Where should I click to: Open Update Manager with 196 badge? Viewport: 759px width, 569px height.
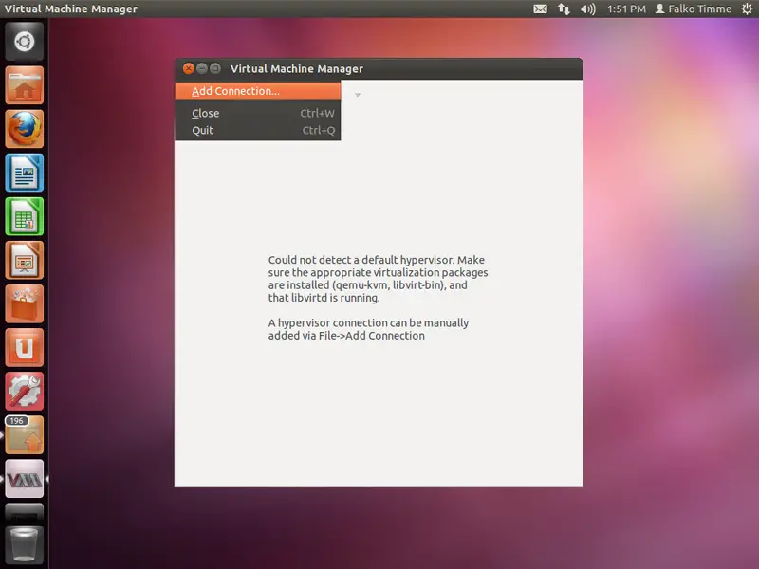pyautogui.click(x=25, y=434)
